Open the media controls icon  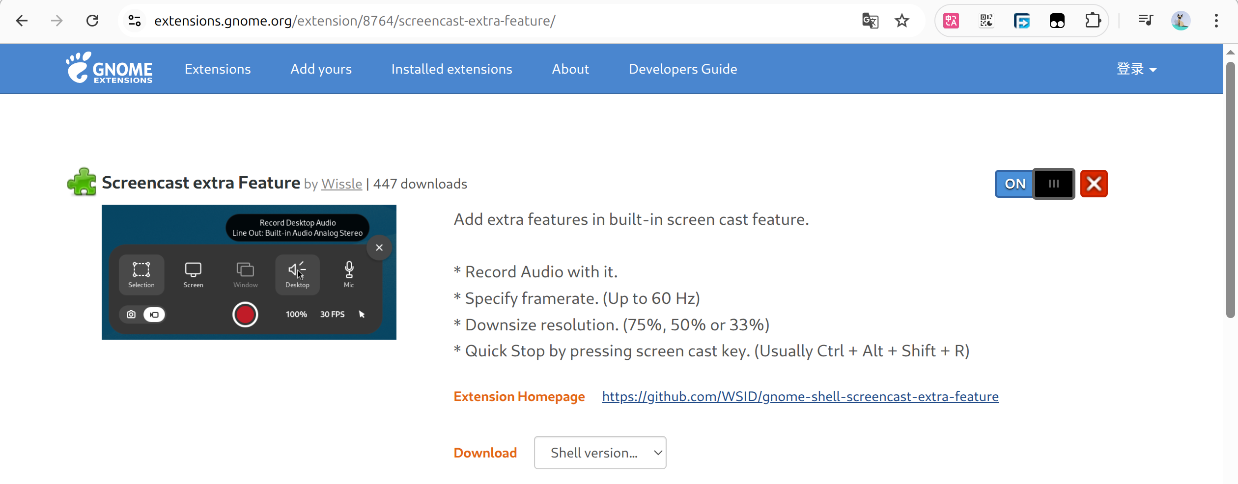tap(1146, 21)
